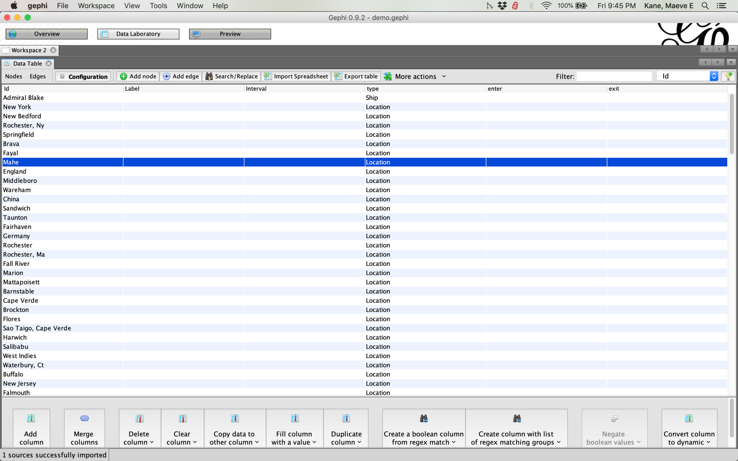Expand the Delete column dropdown
This screenshot has height=461, width=738.
click(139, 428)
